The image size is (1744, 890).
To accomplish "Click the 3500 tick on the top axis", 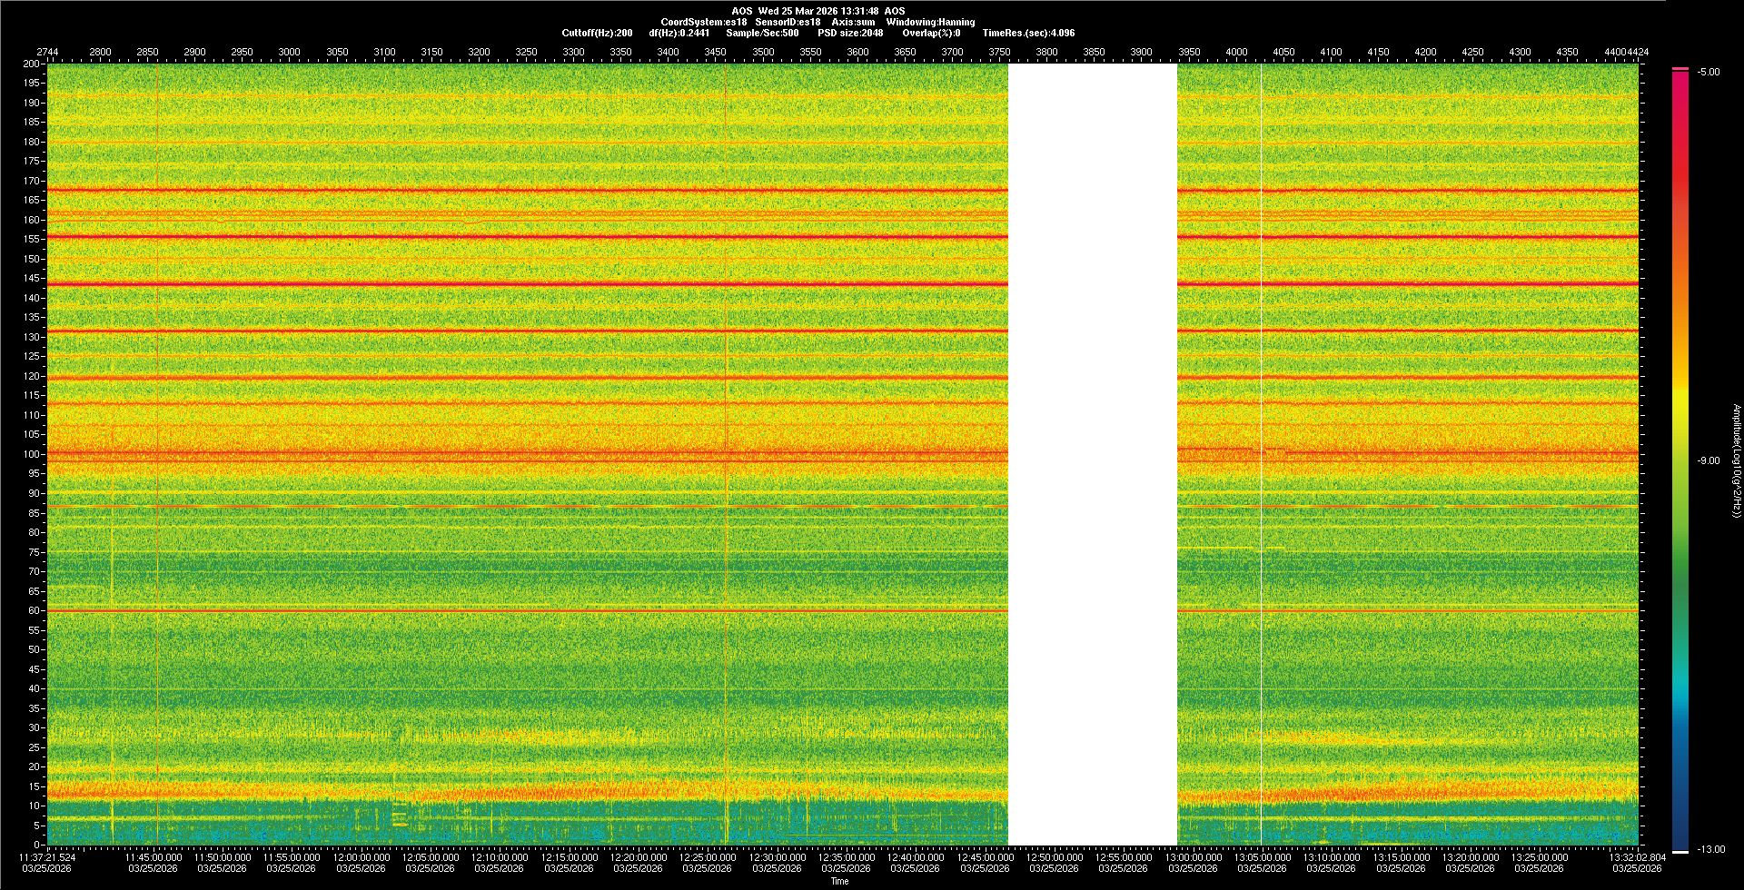I will coord(763,52).
